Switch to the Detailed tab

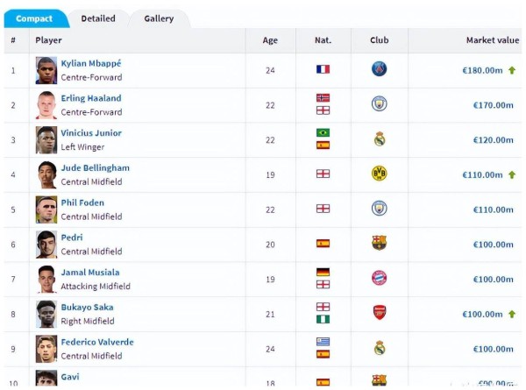tap(98, 18)
